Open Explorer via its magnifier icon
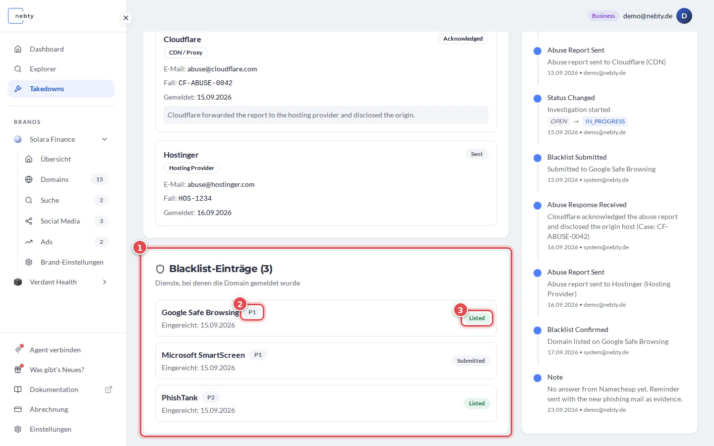The width and height of the screenshot is (714, 446). [18, 69]
